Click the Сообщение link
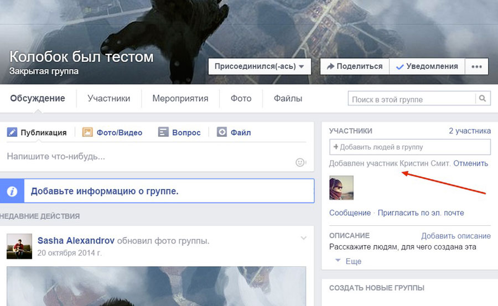 pos(350,213)
